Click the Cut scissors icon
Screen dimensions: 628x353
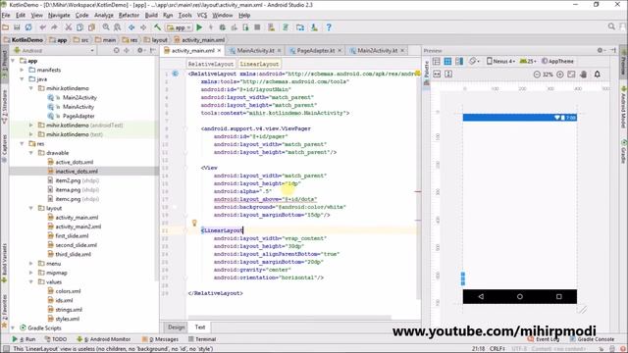tap(69, 27)
